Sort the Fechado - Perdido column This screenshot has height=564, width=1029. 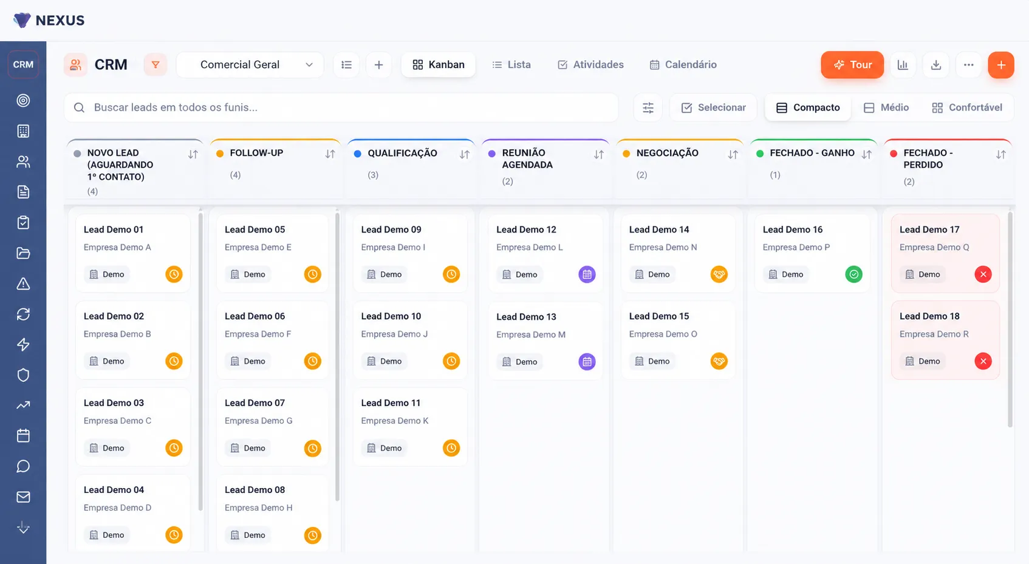1001,154
